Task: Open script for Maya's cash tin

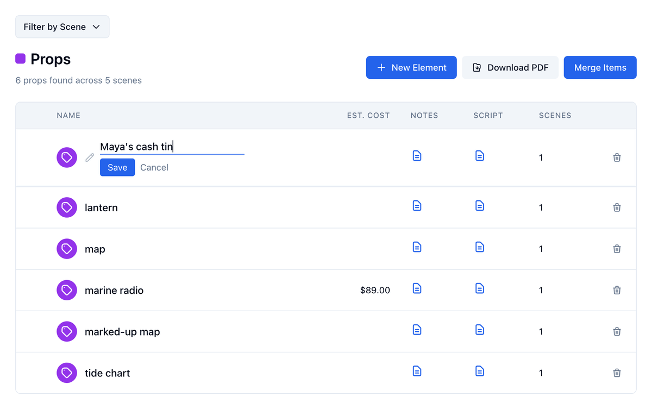Action: pos(480,156)
